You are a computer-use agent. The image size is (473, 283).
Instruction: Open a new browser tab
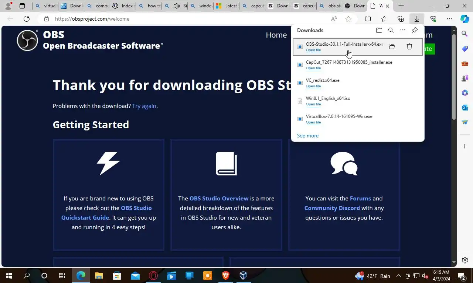click(x=401, y=6)
